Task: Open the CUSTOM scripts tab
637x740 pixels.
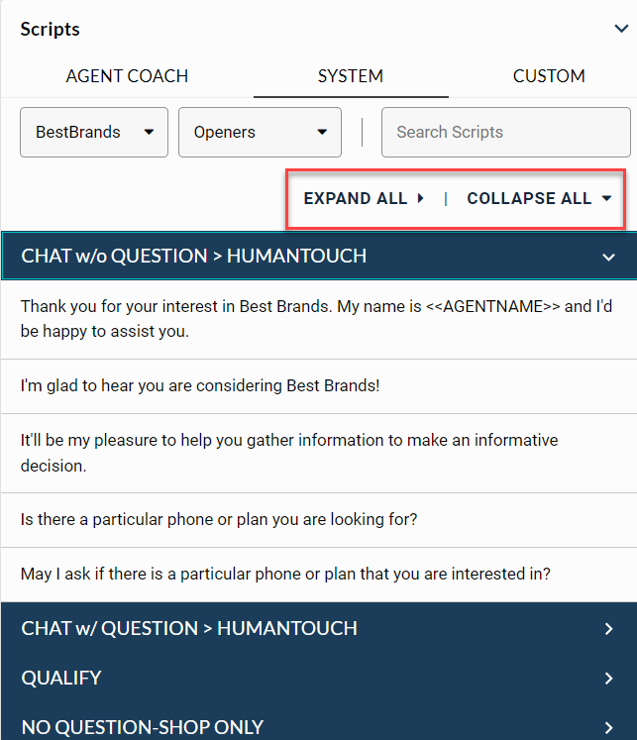Action: click(x=549, y=76)
